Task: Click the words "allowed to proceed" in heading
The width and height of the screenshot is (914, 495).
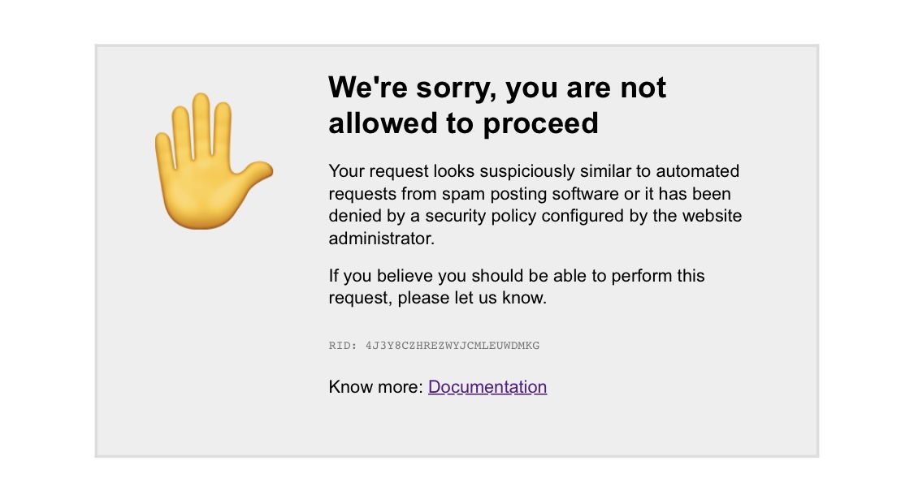Action: [463, 123]
